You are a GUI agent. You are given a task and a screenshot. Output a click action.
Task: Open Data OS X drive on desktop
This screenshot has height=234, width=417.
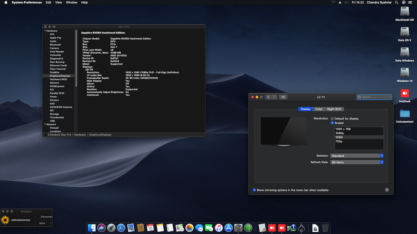(404, 34)
